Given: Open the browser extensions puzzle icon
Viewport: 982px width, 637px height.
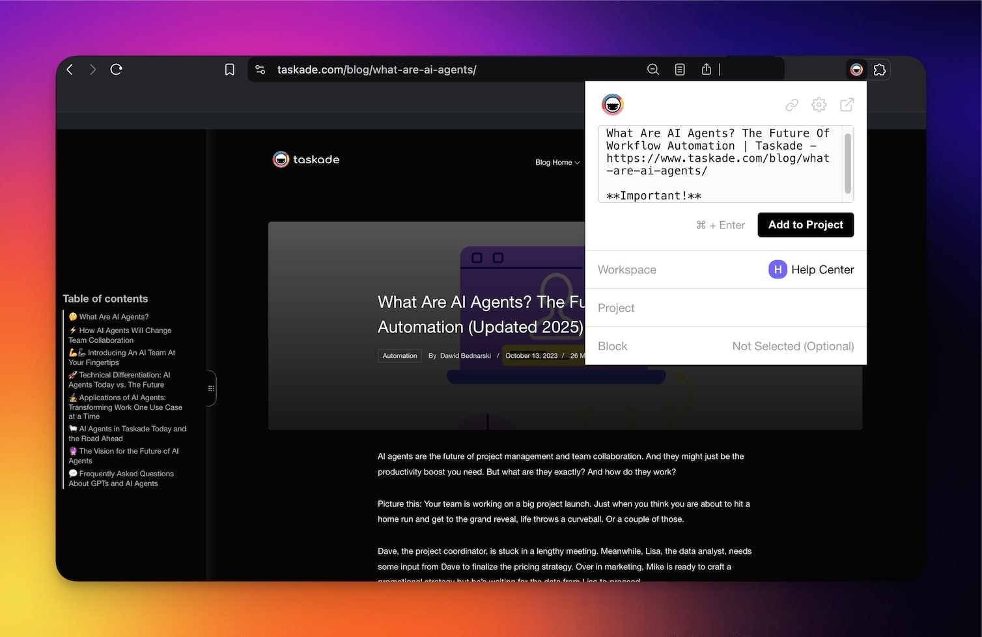Looking at the screenshot, I should click(880, 70).
